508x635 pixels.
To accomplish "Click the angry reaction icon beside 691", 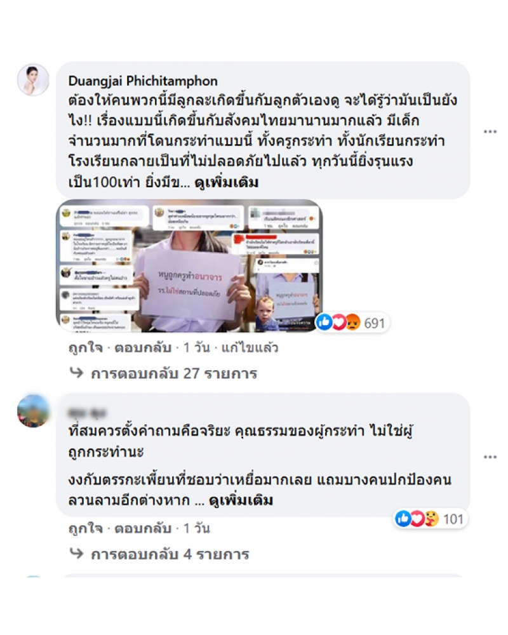I will [353, 323].
